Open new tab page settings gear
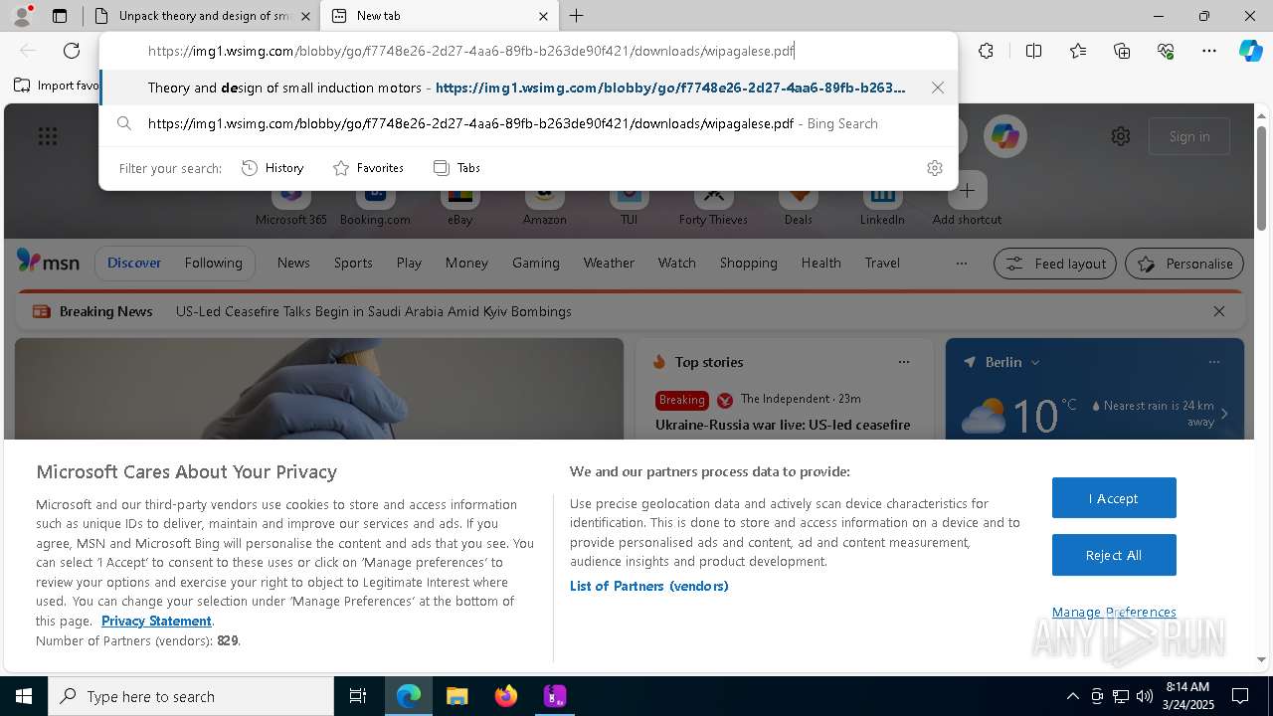 (1121, 136)
